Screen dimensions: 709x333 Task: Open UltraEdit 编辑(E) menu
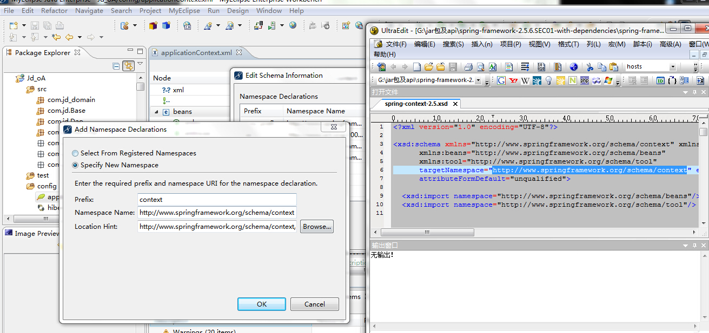(425, 44)
